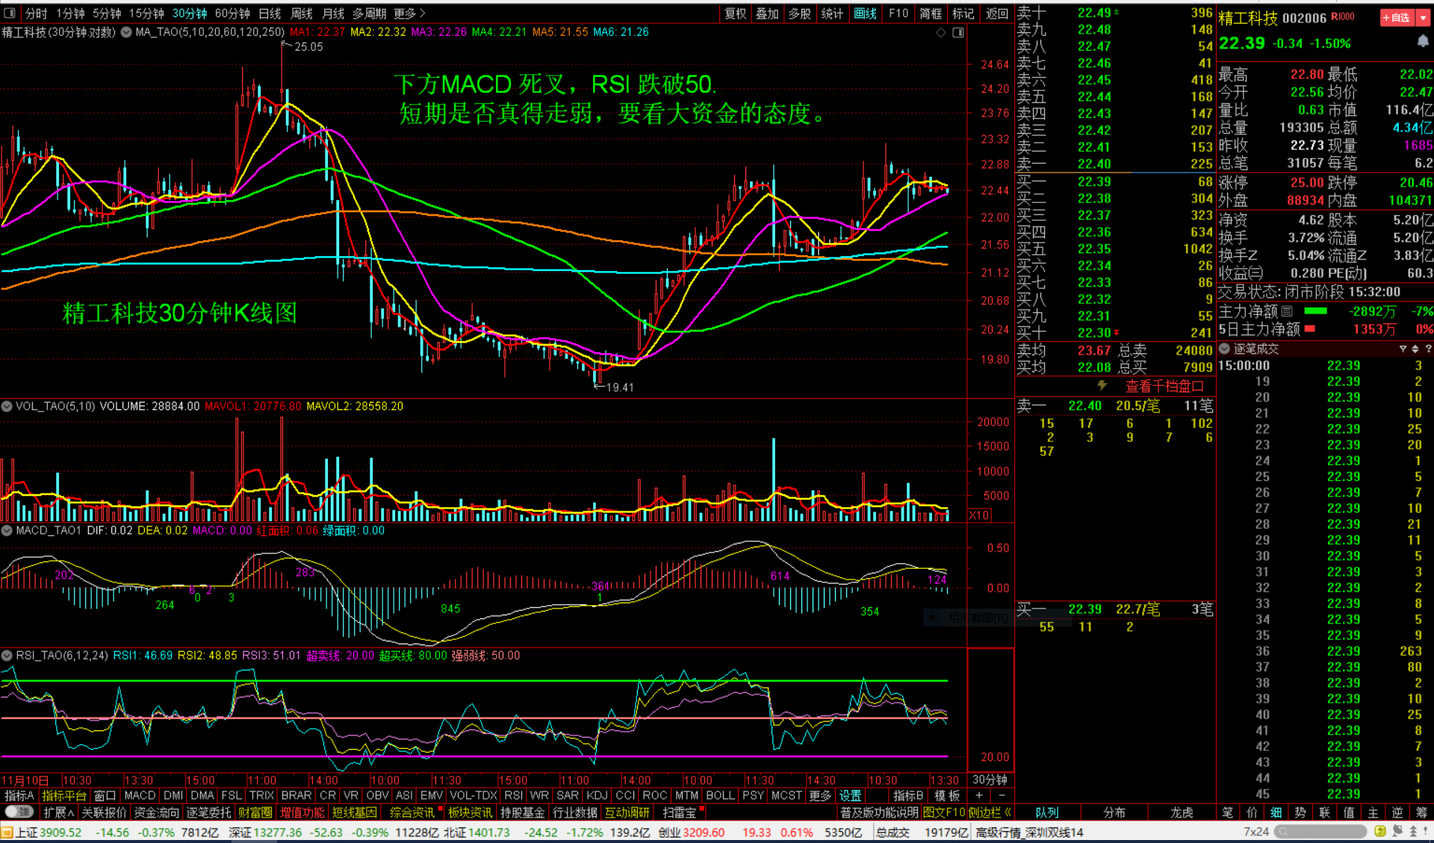Toggle the MACD_TAO1 indicator circle button

(7, 530)
